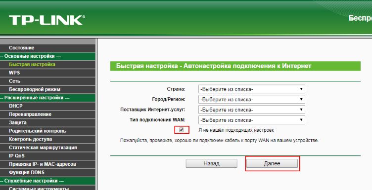Uncheck the 'Я не нашёл подходящих настроек' checkbox
The height and width of the screenshot is (190, 372).
point(182,130)
